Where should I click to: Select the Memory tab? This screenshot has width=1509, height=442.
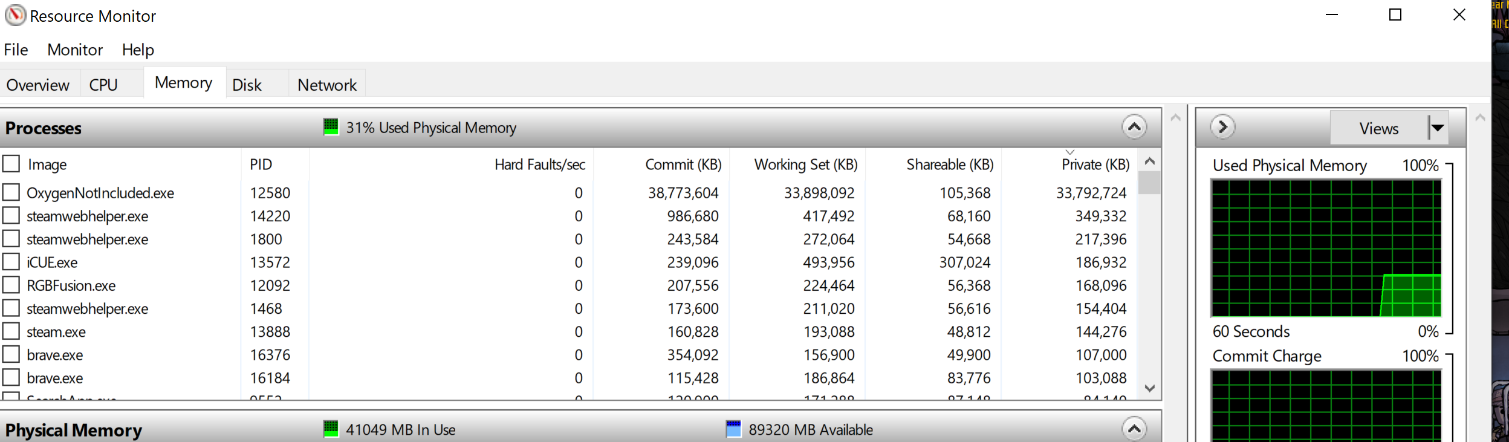point(184,82)
